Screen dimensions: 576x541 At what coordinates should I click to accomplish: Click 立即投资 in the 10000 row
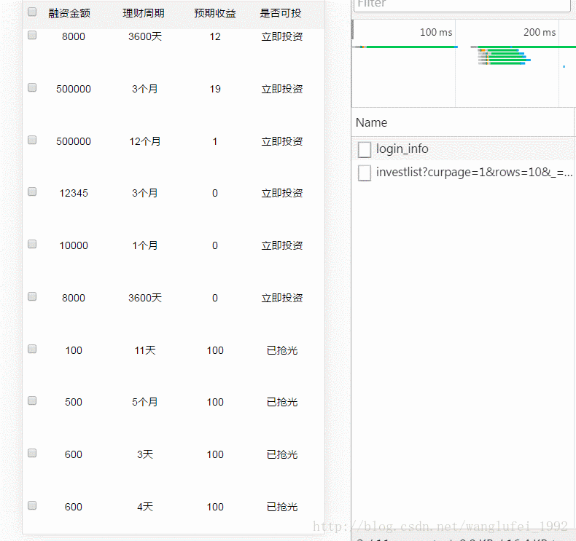pos(281,245)
